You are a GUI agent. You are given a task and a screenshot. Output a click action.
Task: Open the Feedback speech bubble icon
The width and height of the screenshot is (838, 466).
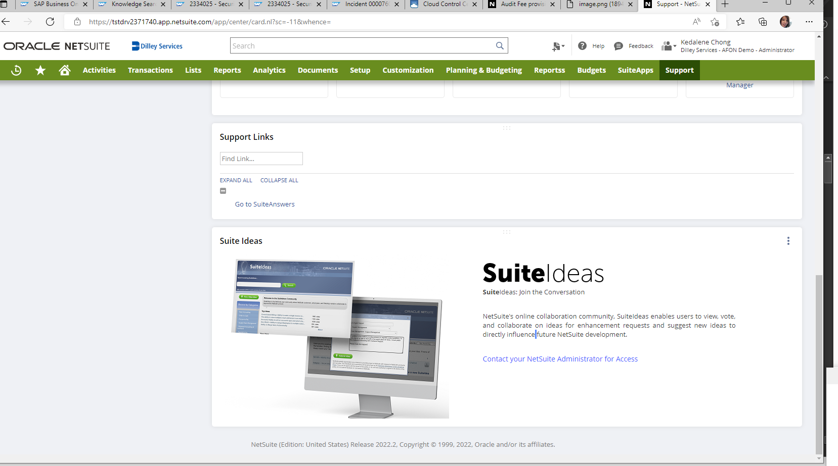618,45
